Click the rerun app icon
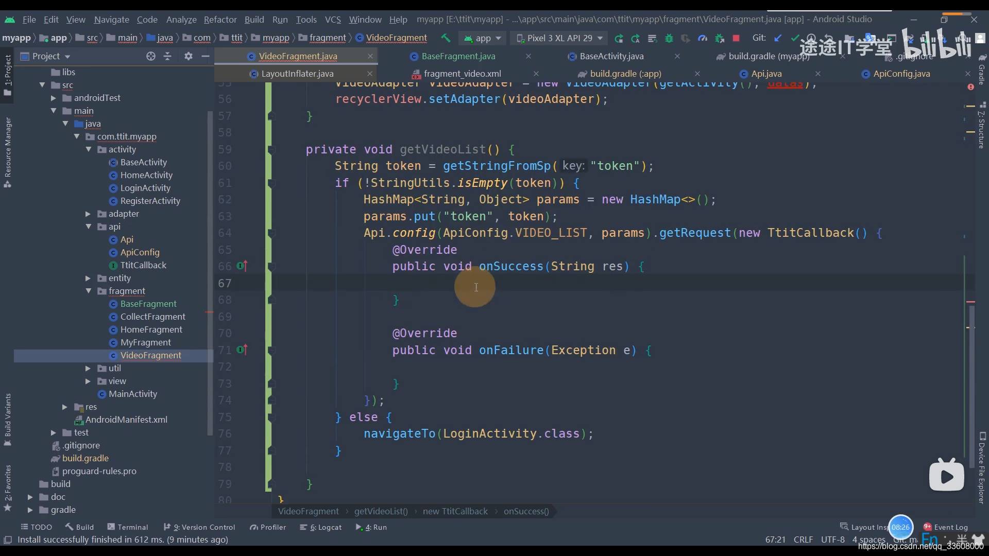Viewport: 989px width, 556px height. pos(619,38)
